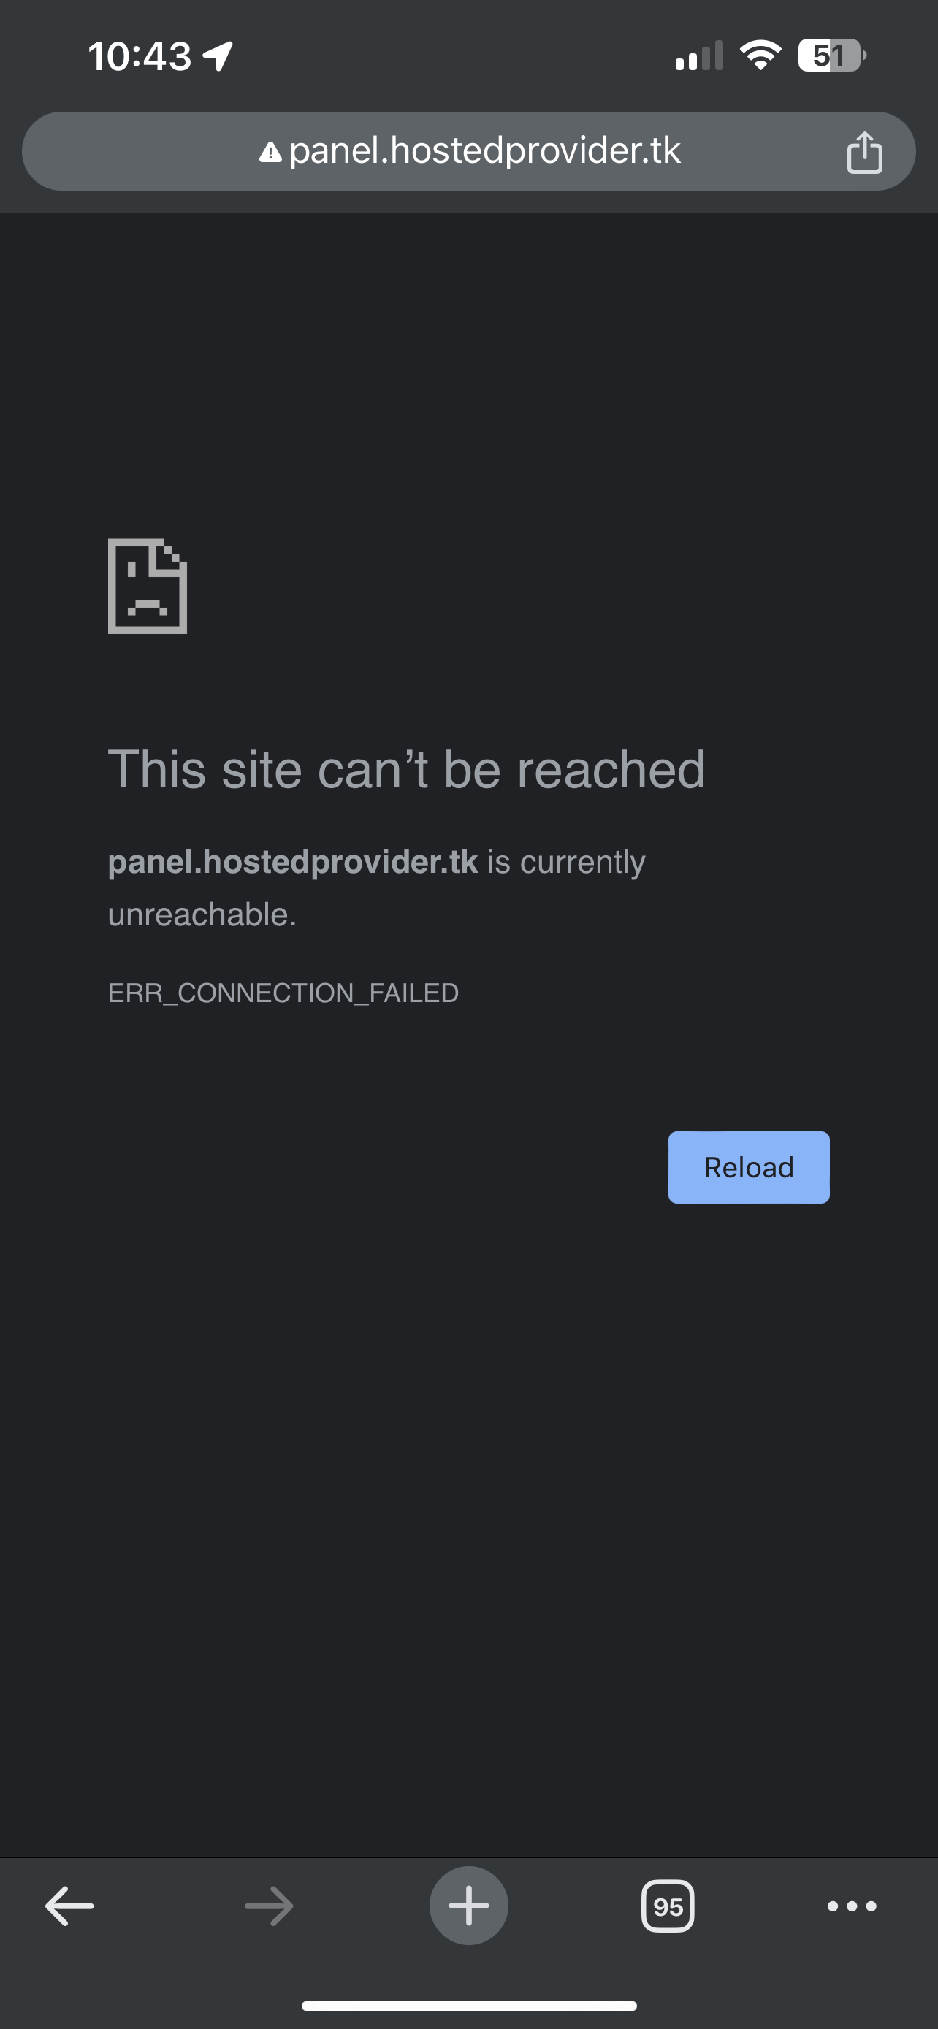Image resolution: width=938 pixels, height=2029 pixels.
Task: Open tab switcher showing 95 tabs
Action: pos(668,1906)
